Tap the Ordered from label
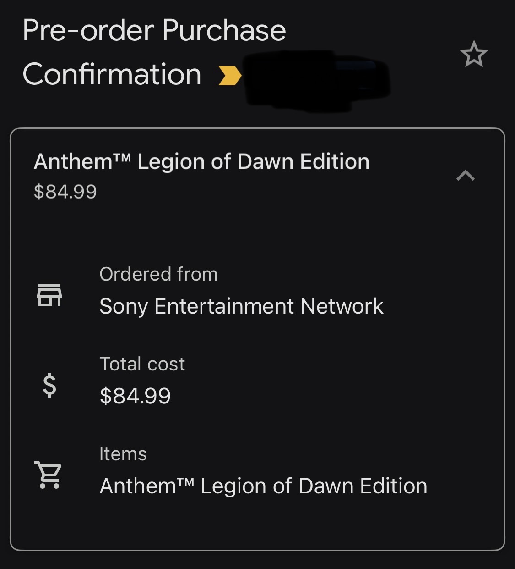The height and width of the screenshot is (569, 515). (158, 274)
